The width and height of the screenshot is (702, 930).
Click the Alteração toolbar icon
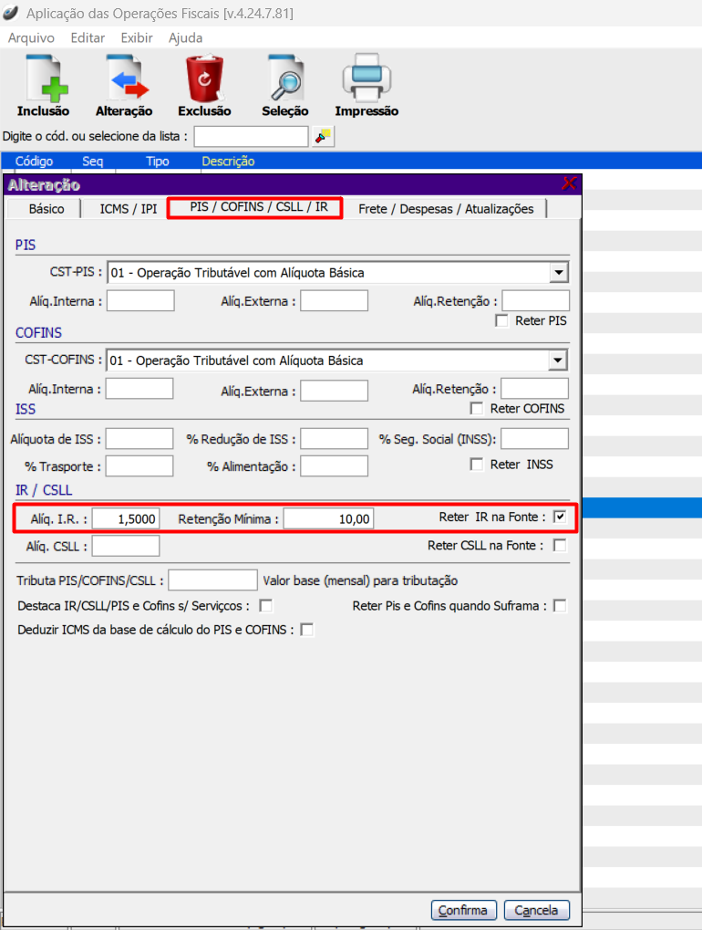click(x=124, y=79)
